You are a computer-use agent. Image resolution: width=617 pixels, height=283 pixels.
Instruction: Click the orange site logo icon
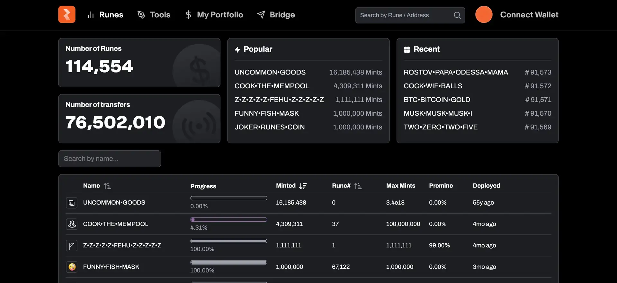tap(67, 14)
